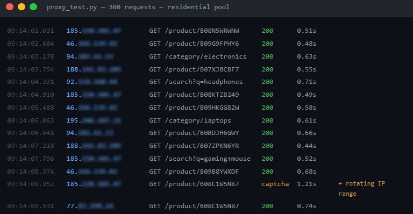Image resolution: width=413 pixels, height=214 pixels.
Task: Click response time 0.63s
Action: 307,56
